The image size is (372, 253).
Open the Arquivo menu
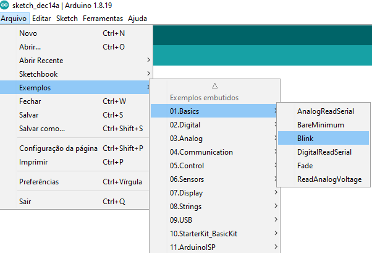[x=14, y=19]
